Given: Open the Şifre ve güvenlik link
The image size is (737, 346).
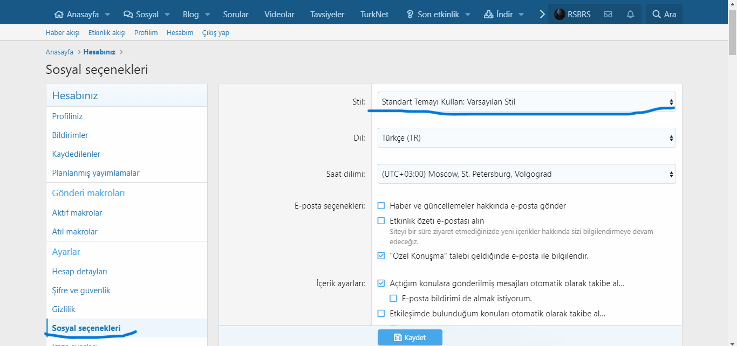Looking at the screenshot, I should click(81, 290).
